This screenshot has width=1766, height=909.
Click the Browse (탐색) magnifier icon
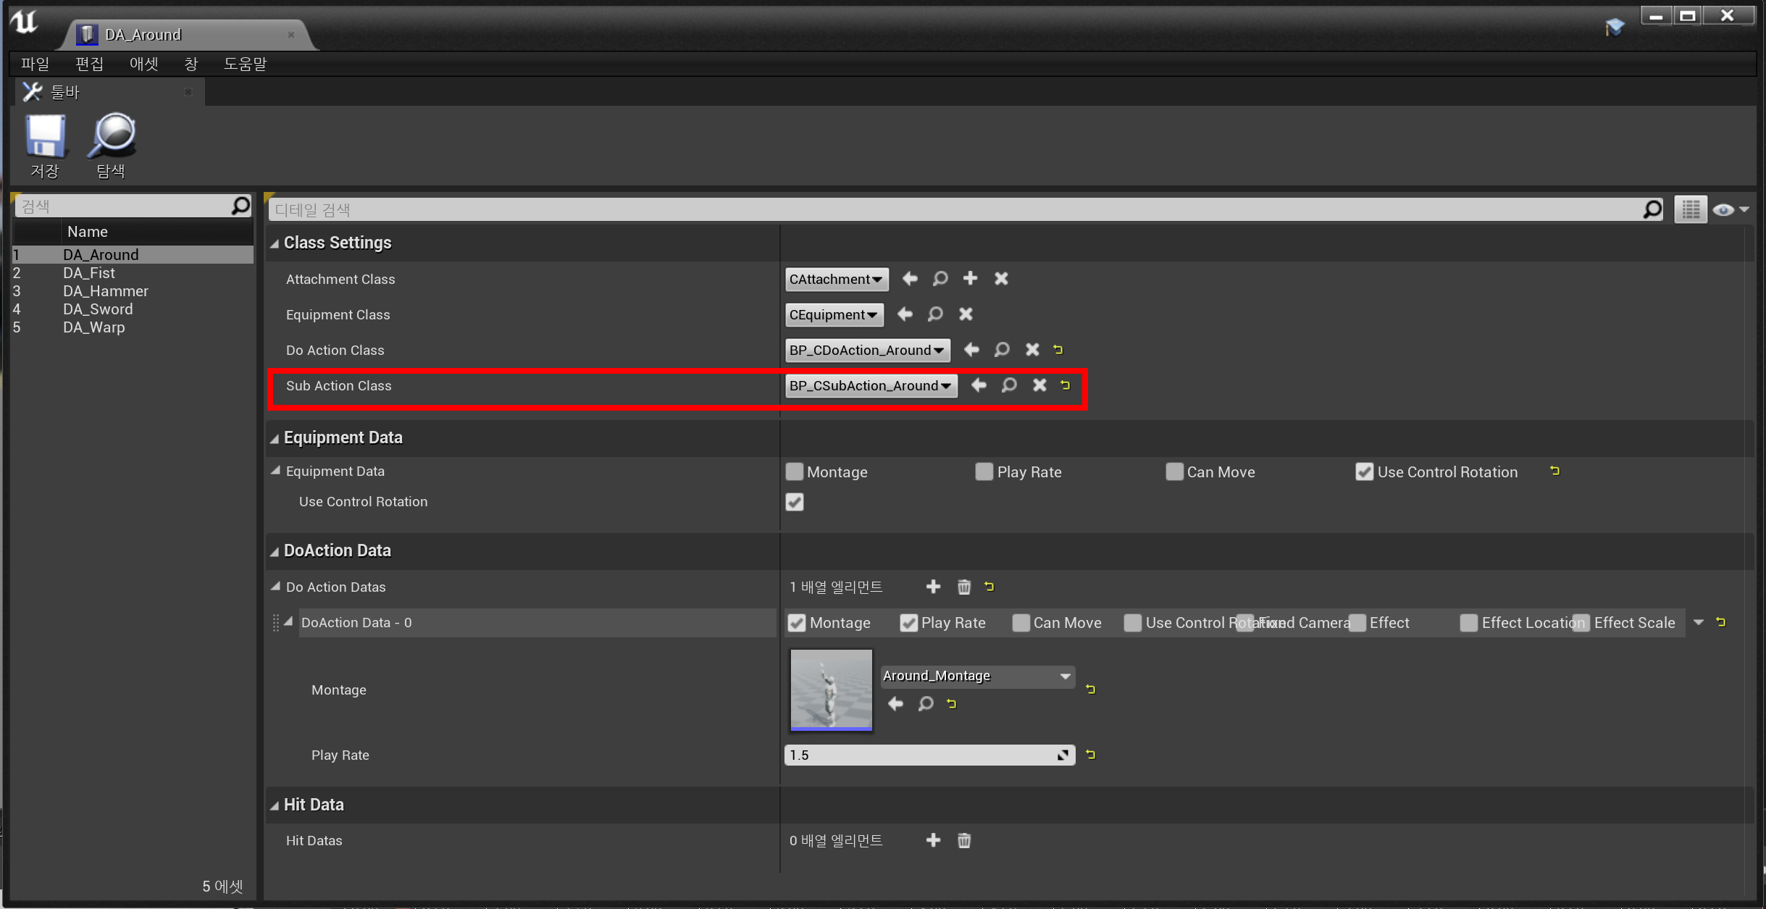[x=112, y=136]
